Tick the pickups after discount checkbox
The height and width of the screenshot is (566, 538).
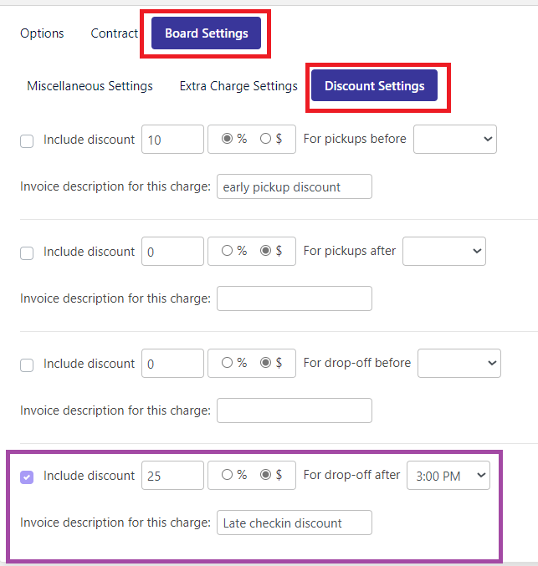27,253
